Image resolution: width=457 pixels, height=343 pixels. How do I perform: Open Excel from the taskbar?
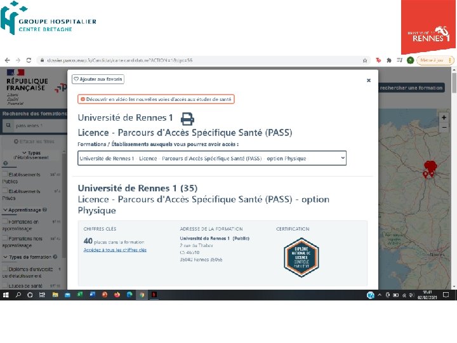coord(80,295)
